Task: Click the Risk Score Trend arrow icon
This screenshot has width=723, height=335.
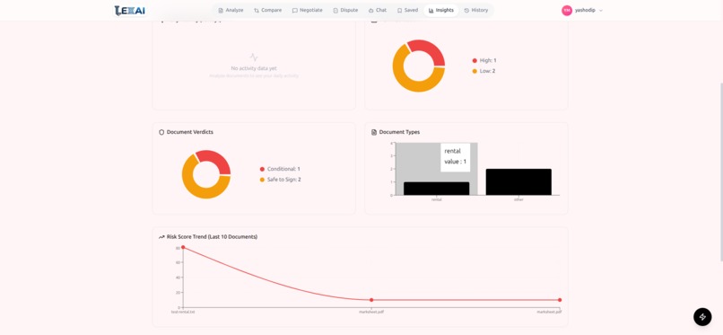Action: point(161,237)
